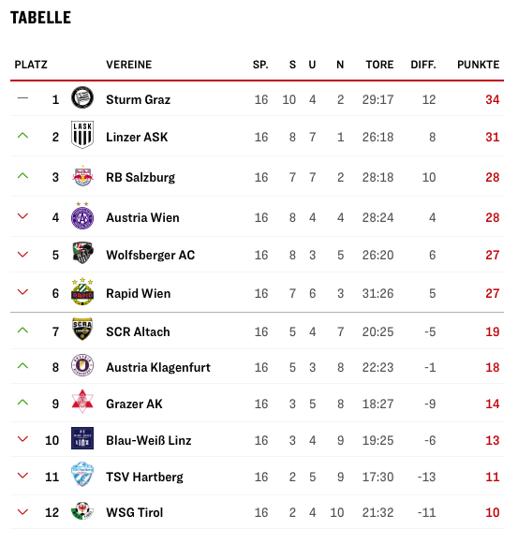Click Sturm Graz's 34 points value
This screenshot has width=518, height=544.
pyautogui.click(x=493, y=100)
